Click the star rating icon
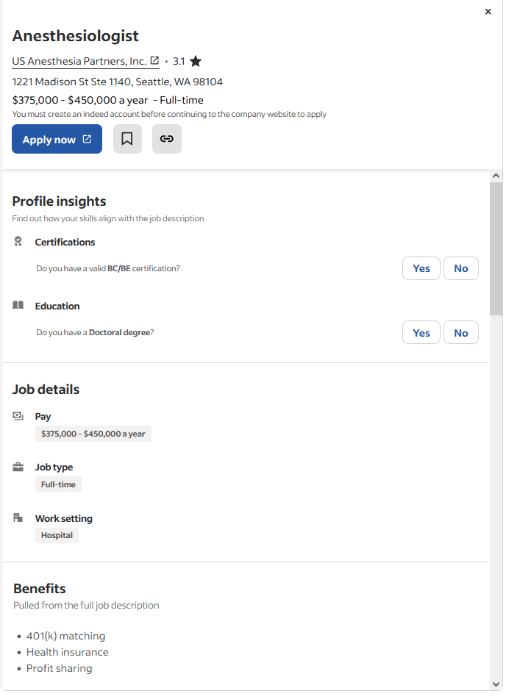 pyautogui.click(x=196, y=62)
